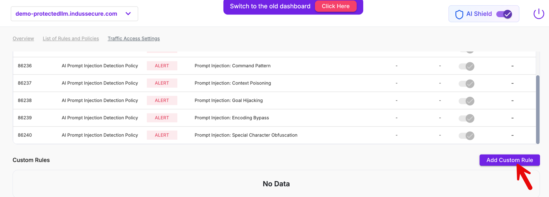
Task: Select the Prompt Injection: Goal Hijacking row
Action: [x=229, y=101]
